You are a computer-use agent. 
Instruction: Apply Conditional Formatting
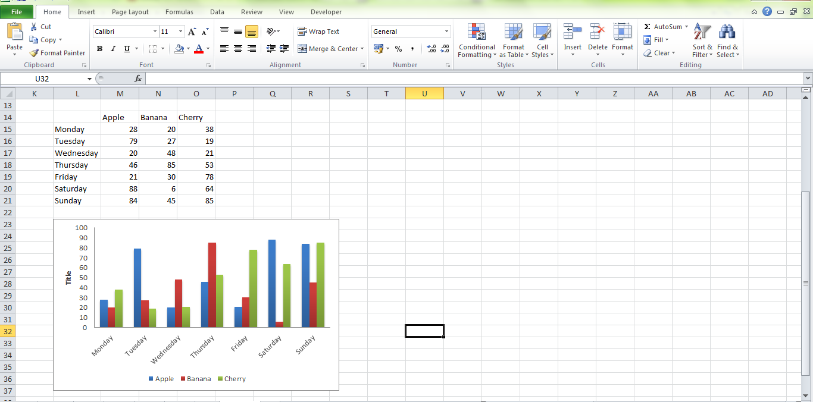coord(476,40)
